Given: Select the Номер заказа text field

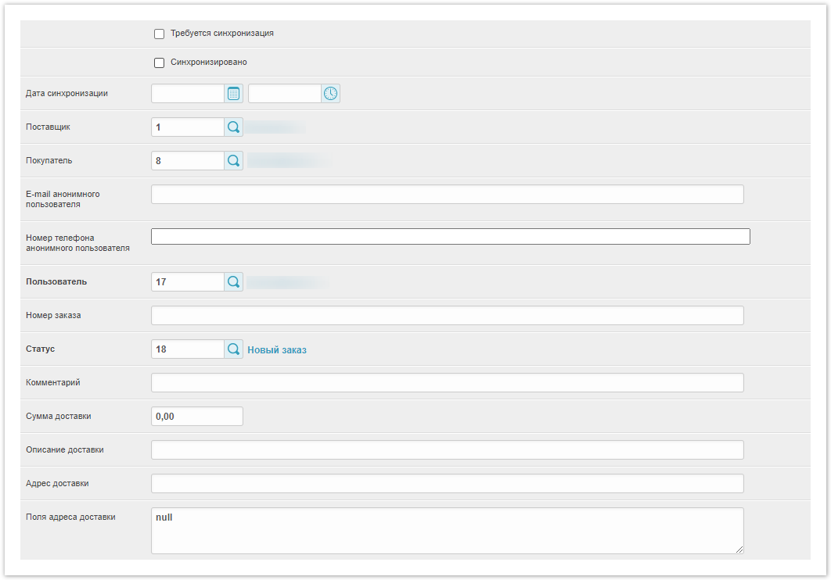Looking at the screenshot, I should pyautogui.click(x=447, y=316).
